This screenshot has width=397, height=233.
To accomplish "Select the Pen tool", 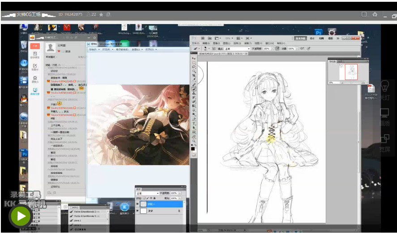I will coord(194,119).
